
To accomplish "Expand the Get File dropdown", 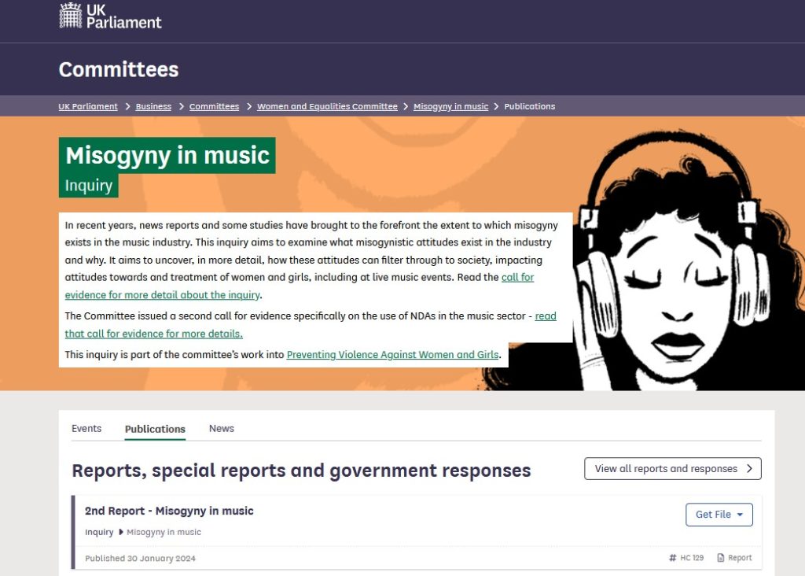I will pos(719,515).
